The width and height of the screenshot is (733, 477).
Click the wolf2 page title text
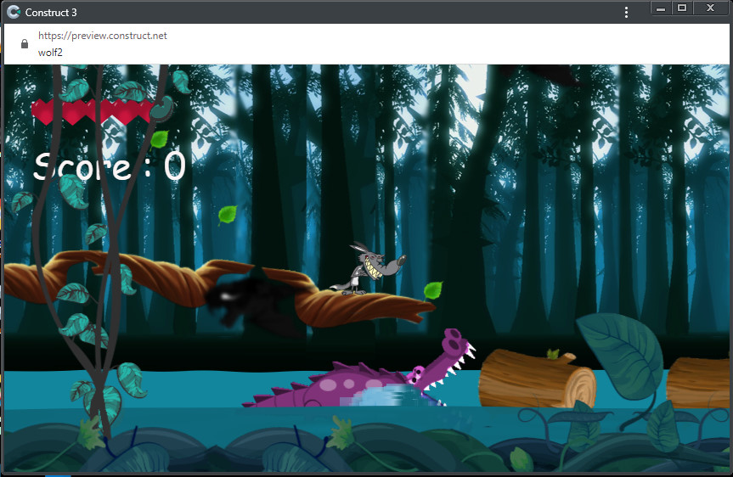coord(50,53)
